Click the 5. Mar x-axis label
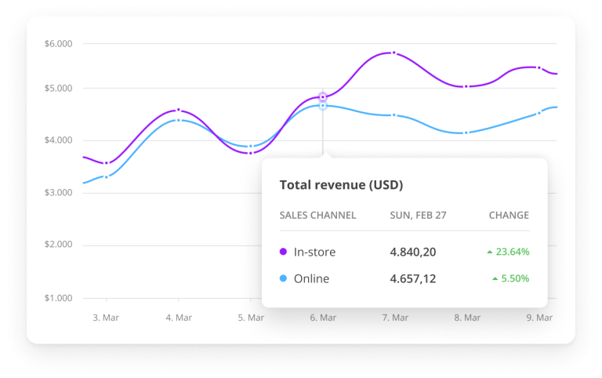 [251, 318]
